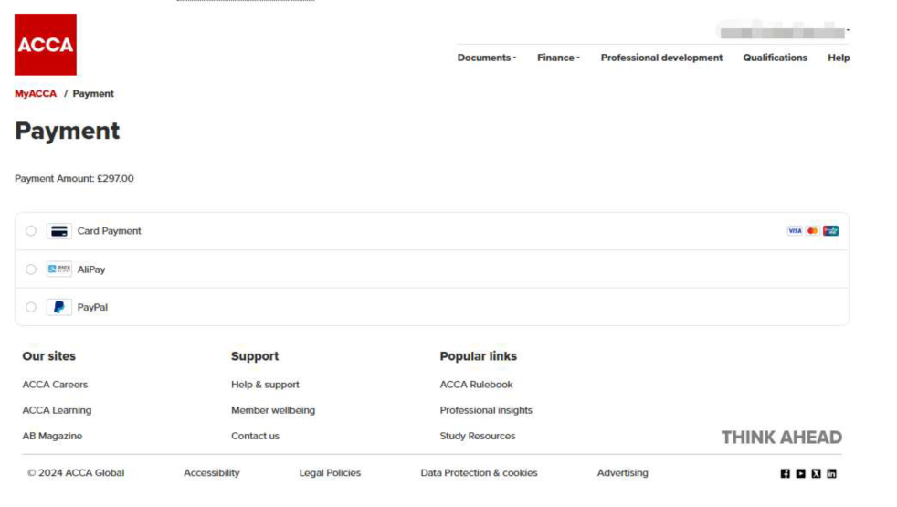
Task: Open the Advertising footer link
Action: pos(622,472)
